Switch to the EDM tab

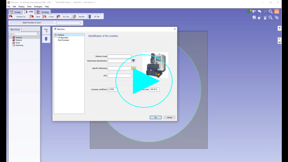pos(29,12)
